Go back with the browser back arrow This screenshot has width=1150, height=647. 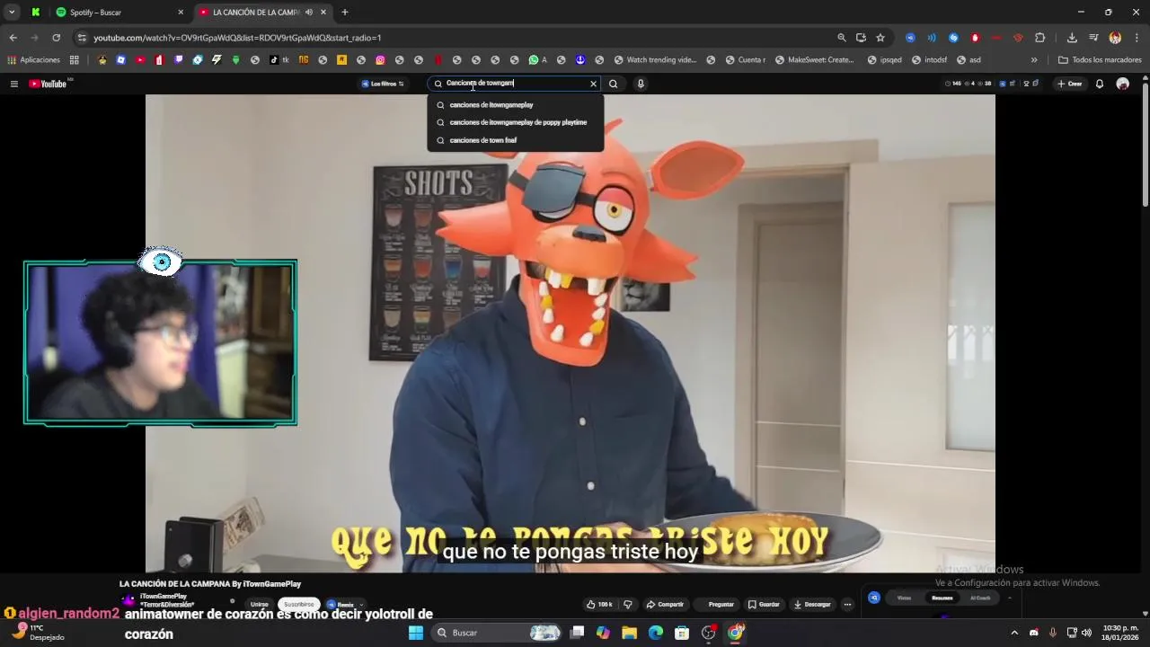pos(13,38)
